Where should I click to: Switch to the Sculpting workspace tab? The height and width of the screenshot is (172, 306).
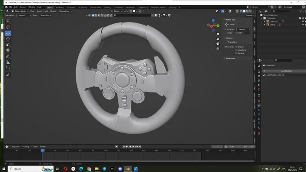(71, 7)
